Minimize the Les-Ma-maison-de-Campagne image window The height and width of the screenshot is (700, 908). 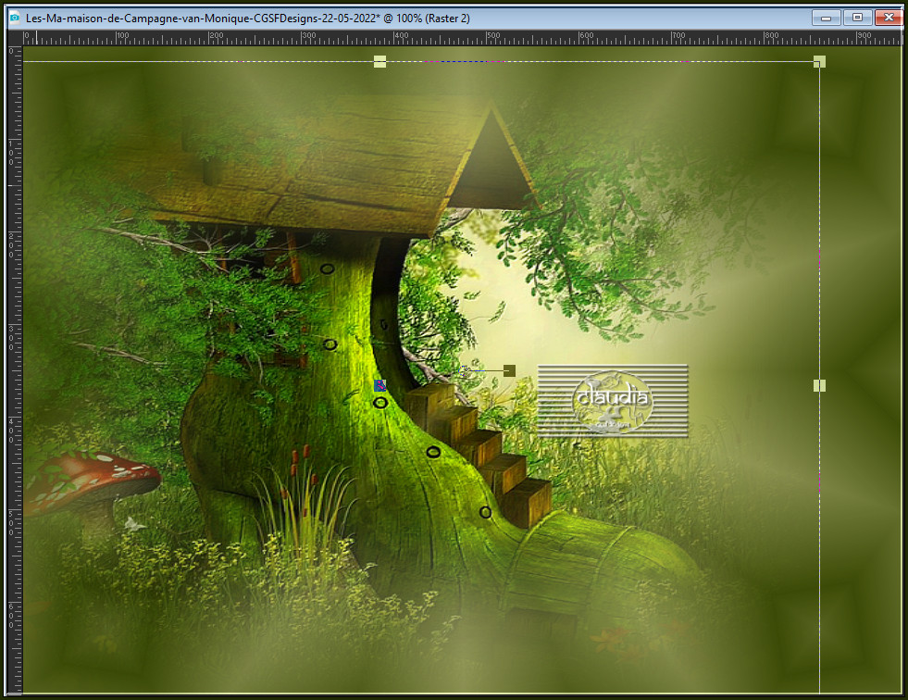tap(826, 18)
